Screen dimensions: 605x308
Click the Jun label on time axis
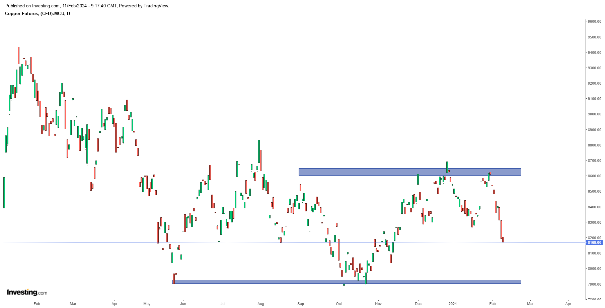pos(183,304)
